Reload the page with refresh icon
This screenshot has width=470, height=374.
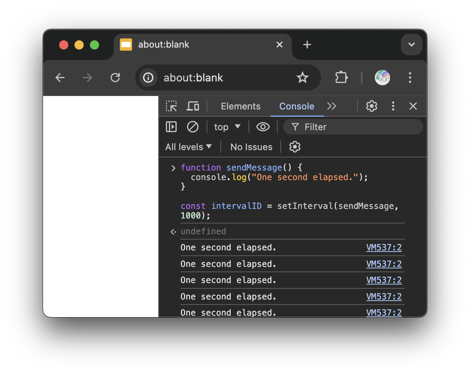coord(115,78)
